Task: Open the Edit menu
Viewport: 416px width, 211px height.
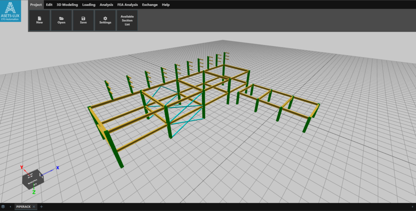Action: click(x=49, y=4)
